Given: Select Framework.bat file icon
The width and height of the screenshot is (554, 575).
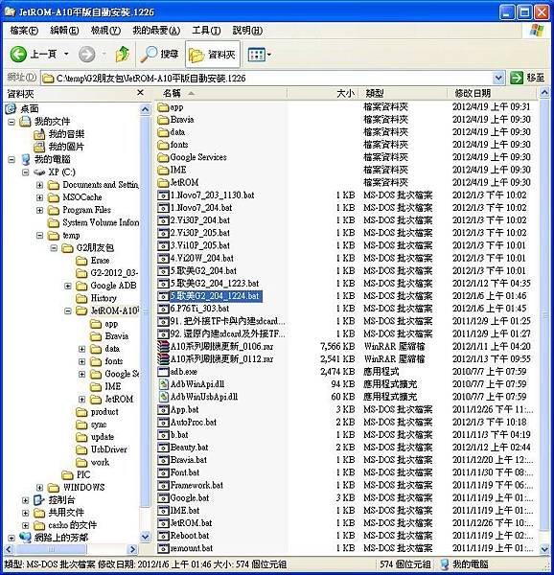Looking at the screenshot, I should pos(163,485).
